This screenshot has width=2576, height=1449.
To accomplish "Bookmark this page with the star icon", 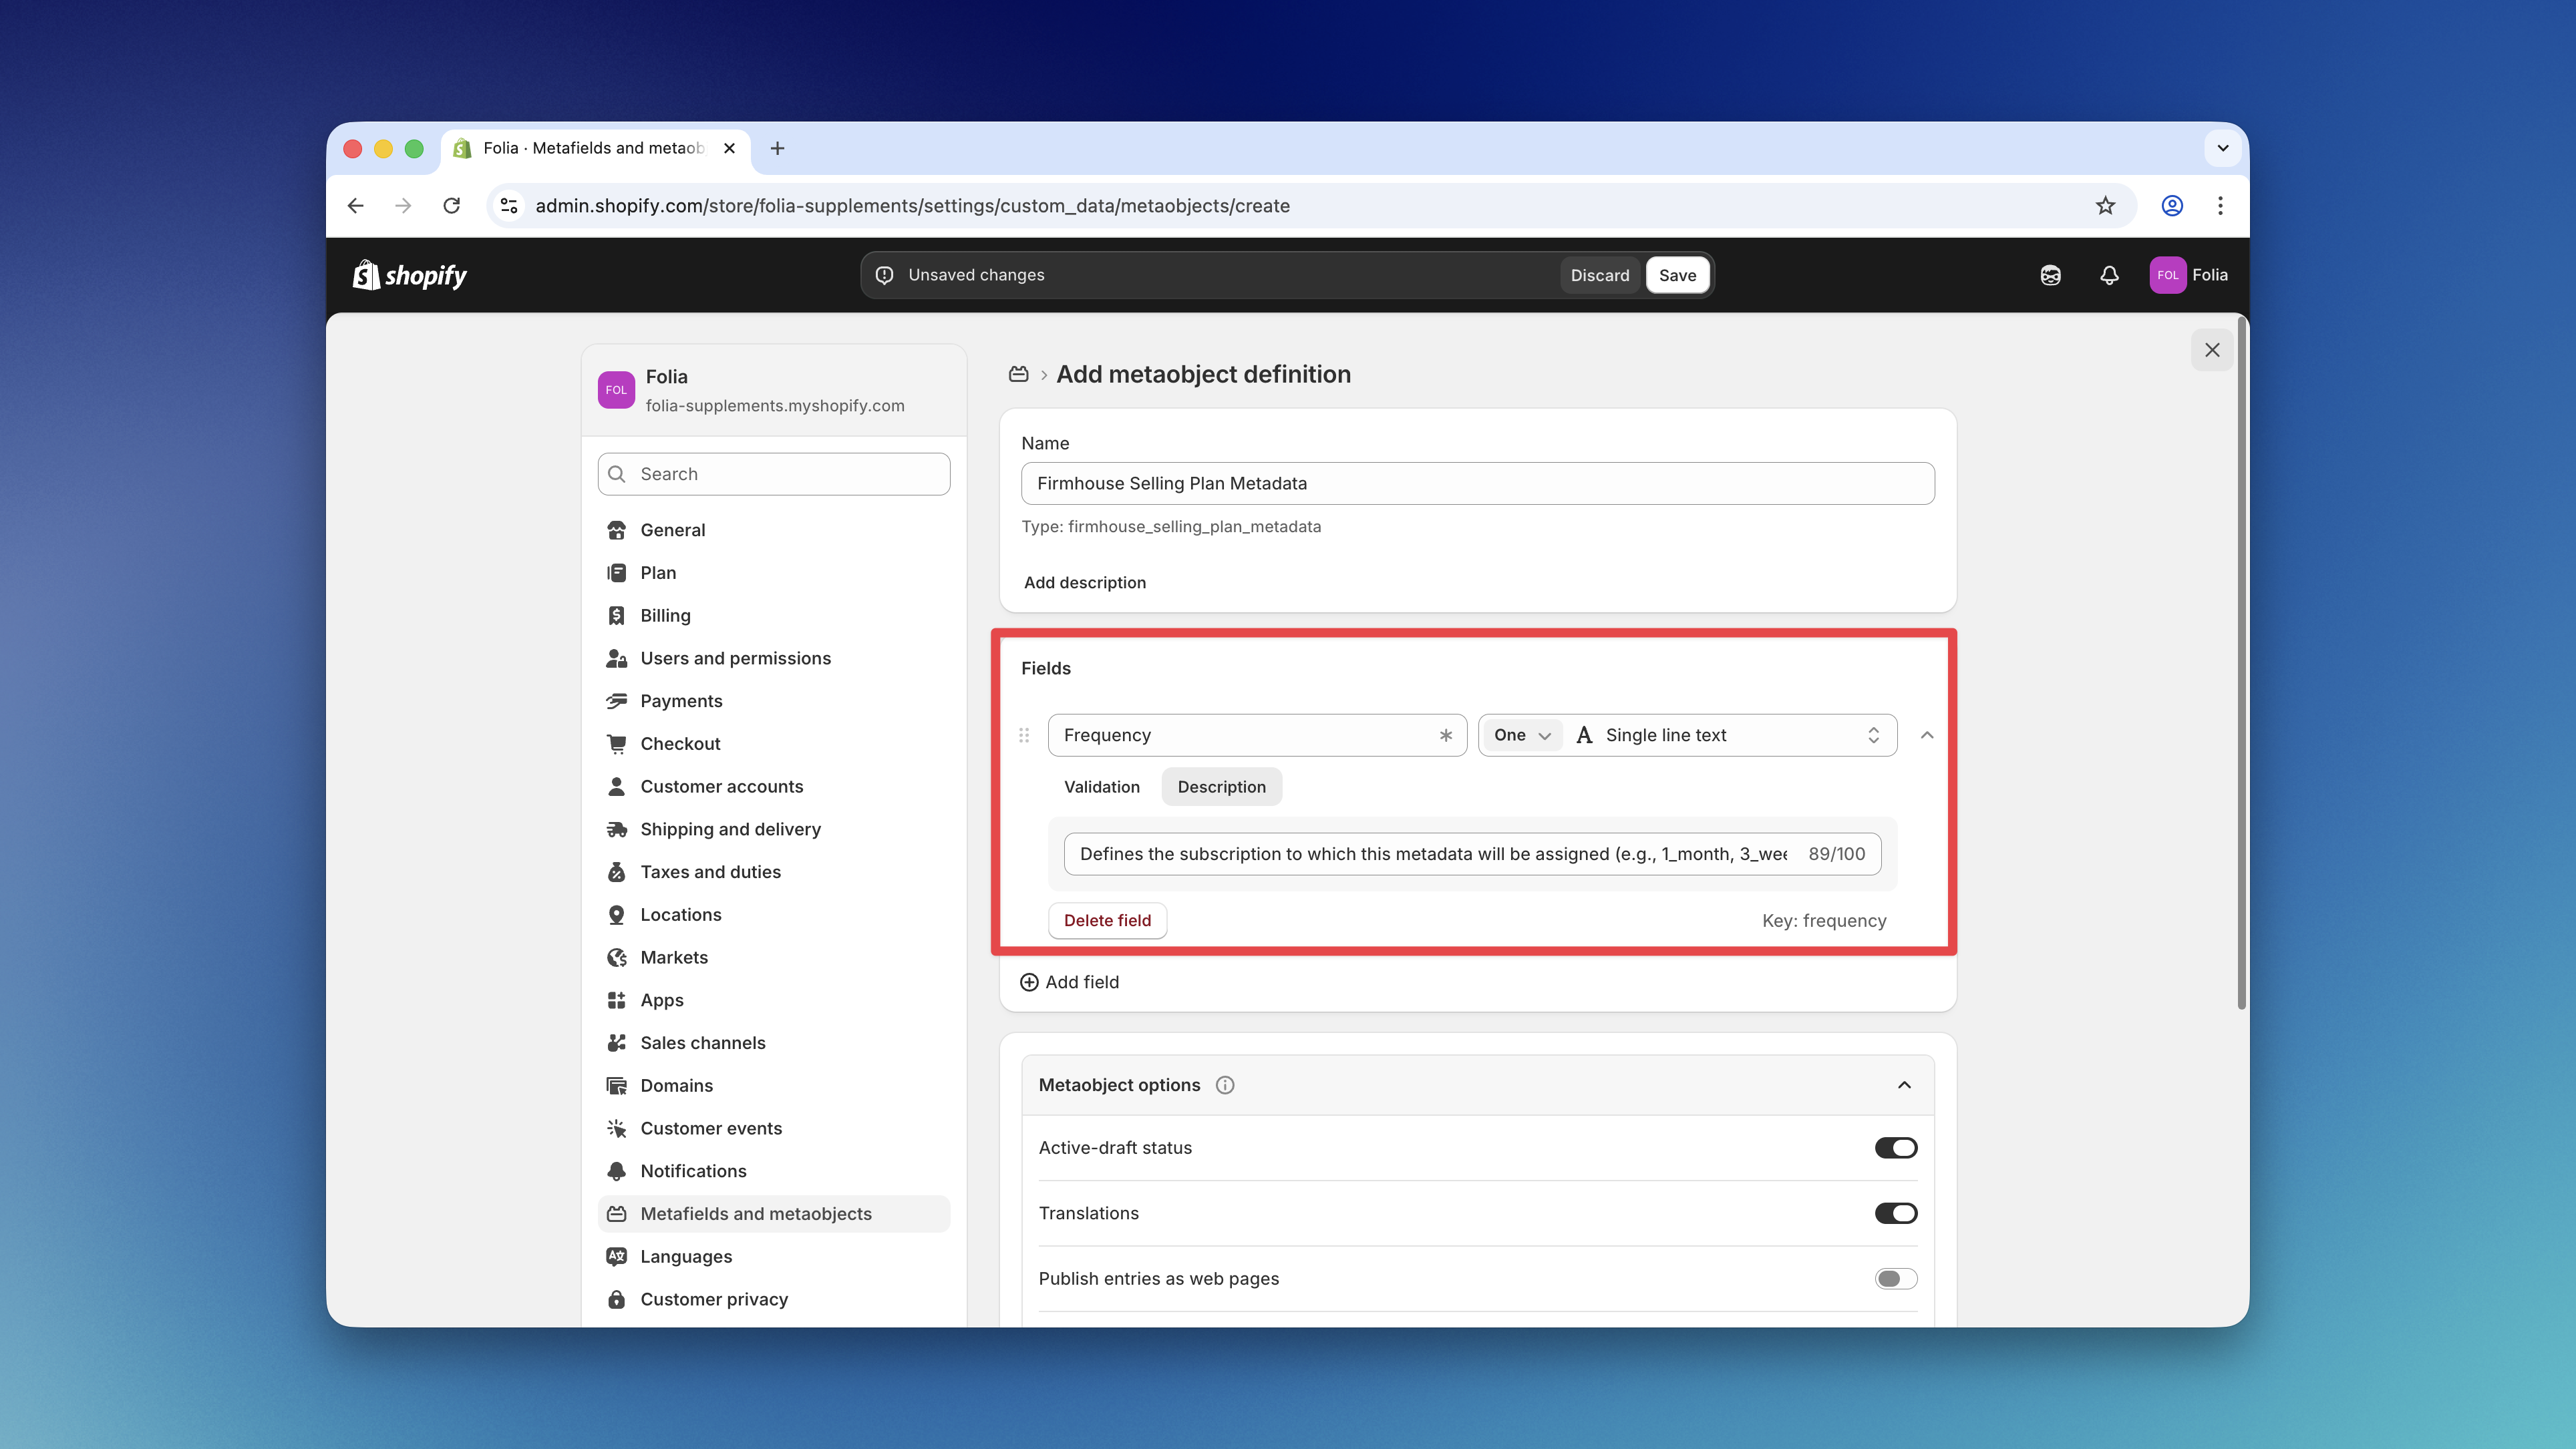I will (x=2105, y=206).
